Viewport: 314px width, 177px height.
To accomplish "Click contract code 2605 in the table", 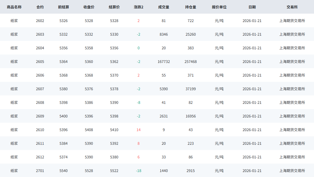I will [x=40, y=62].
